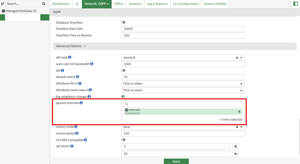Show info for rfc1583-compatible

coord(85,140)
